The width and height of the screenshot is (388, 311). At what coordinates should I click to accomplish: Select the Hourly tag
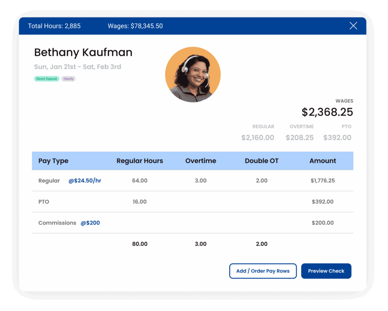68,79
